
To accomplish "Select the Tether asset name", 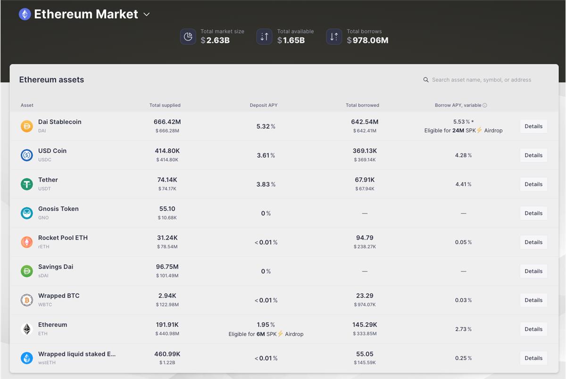I will click(x=48, y=180).
